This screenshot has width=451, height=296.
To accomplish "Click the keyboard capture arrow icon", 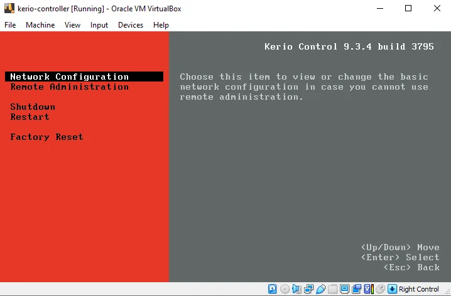I will [x=392, y=289].
